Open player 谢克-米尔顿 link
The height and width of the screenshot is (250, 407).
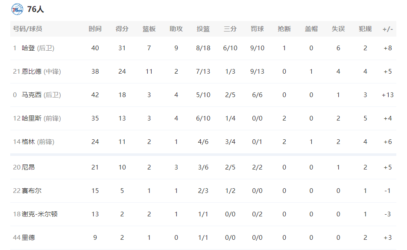point(39,214)
